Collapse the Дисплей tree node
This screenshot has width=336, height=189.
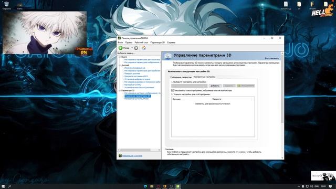click(120, 65)
